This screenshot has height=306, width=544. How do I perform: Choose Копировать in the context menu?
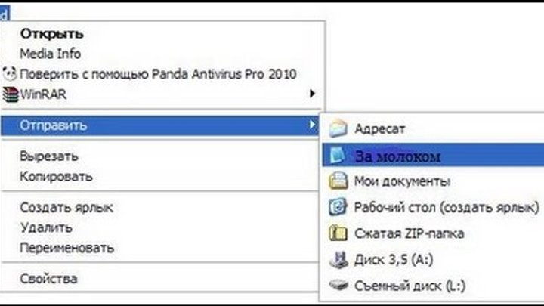point(56,177)
